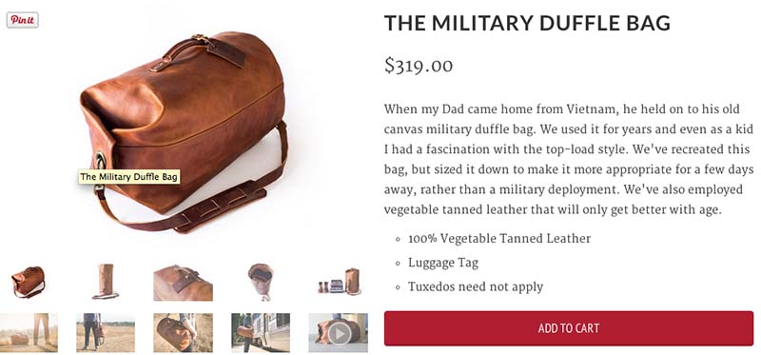Screen dimensions: 761x355
Task: Add the duffle bag to cart
Action: [568, 328]
